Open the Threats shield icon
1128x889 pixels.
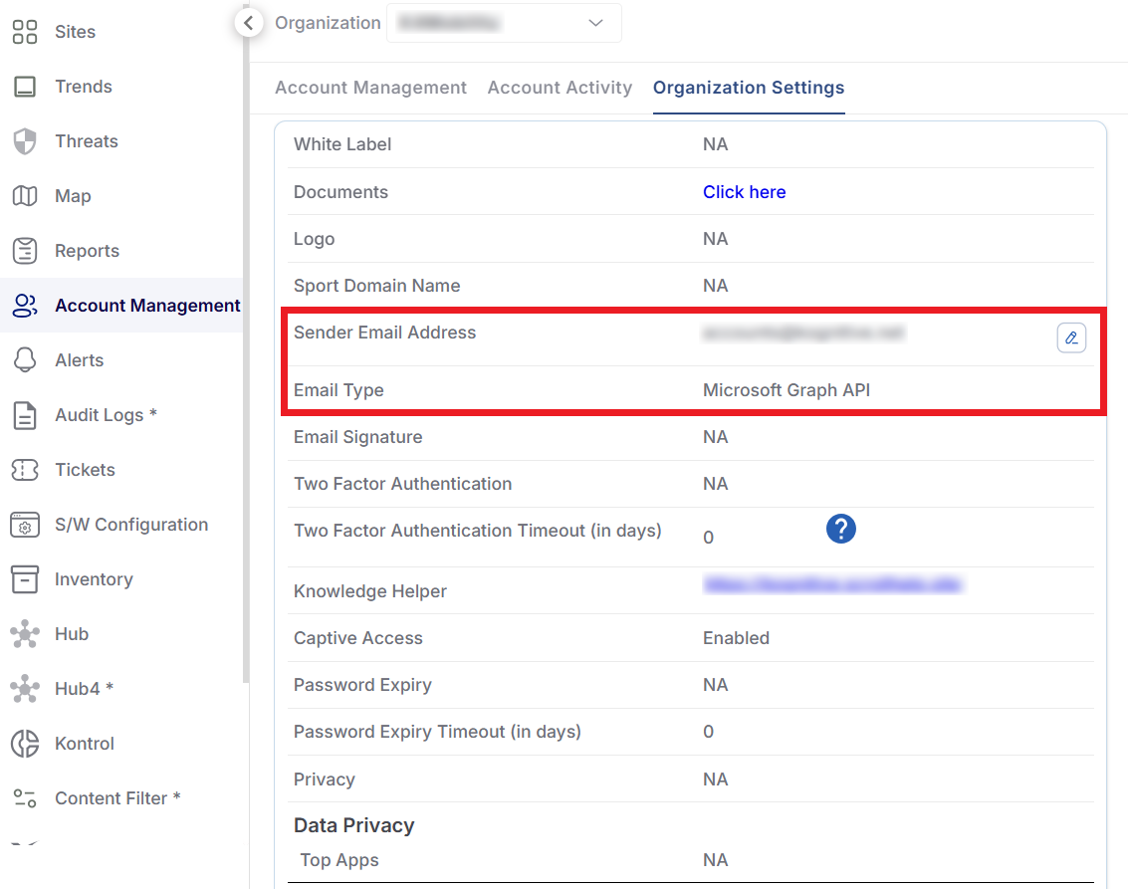click(x=25, y=141)
